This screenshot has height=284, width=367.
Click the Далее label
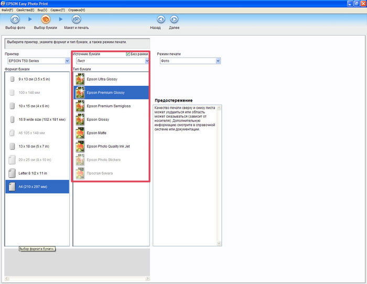(174, 28)
